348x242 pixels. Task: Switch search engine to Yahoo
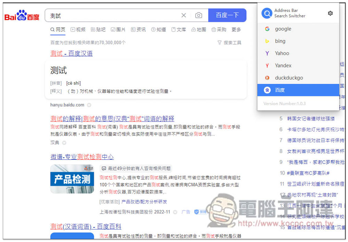coord(298,53)
